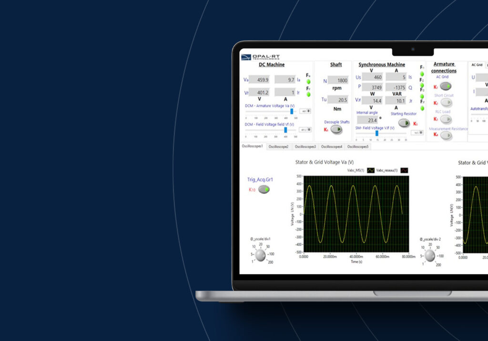Click the Tu torque field showing 20.5
The width and height of the screenshot is (488, 341).
338,100
